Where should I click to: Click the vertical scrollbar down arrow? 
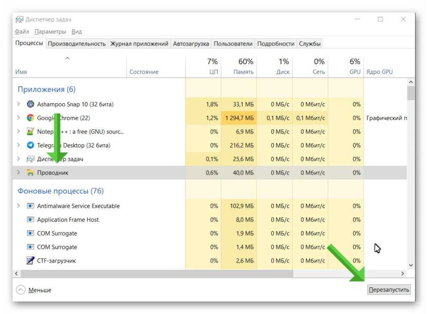coord(410,265)
